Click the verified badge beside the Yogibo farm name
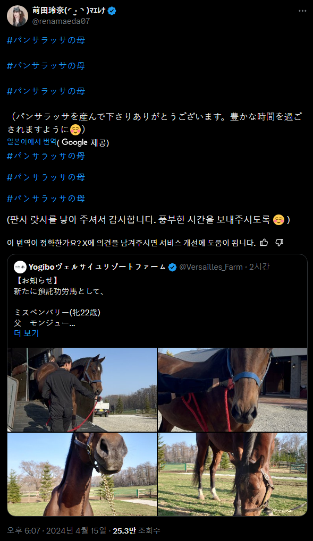Image resolution: width=313 pixels, height=541 pixels. (x=172, y=267)
